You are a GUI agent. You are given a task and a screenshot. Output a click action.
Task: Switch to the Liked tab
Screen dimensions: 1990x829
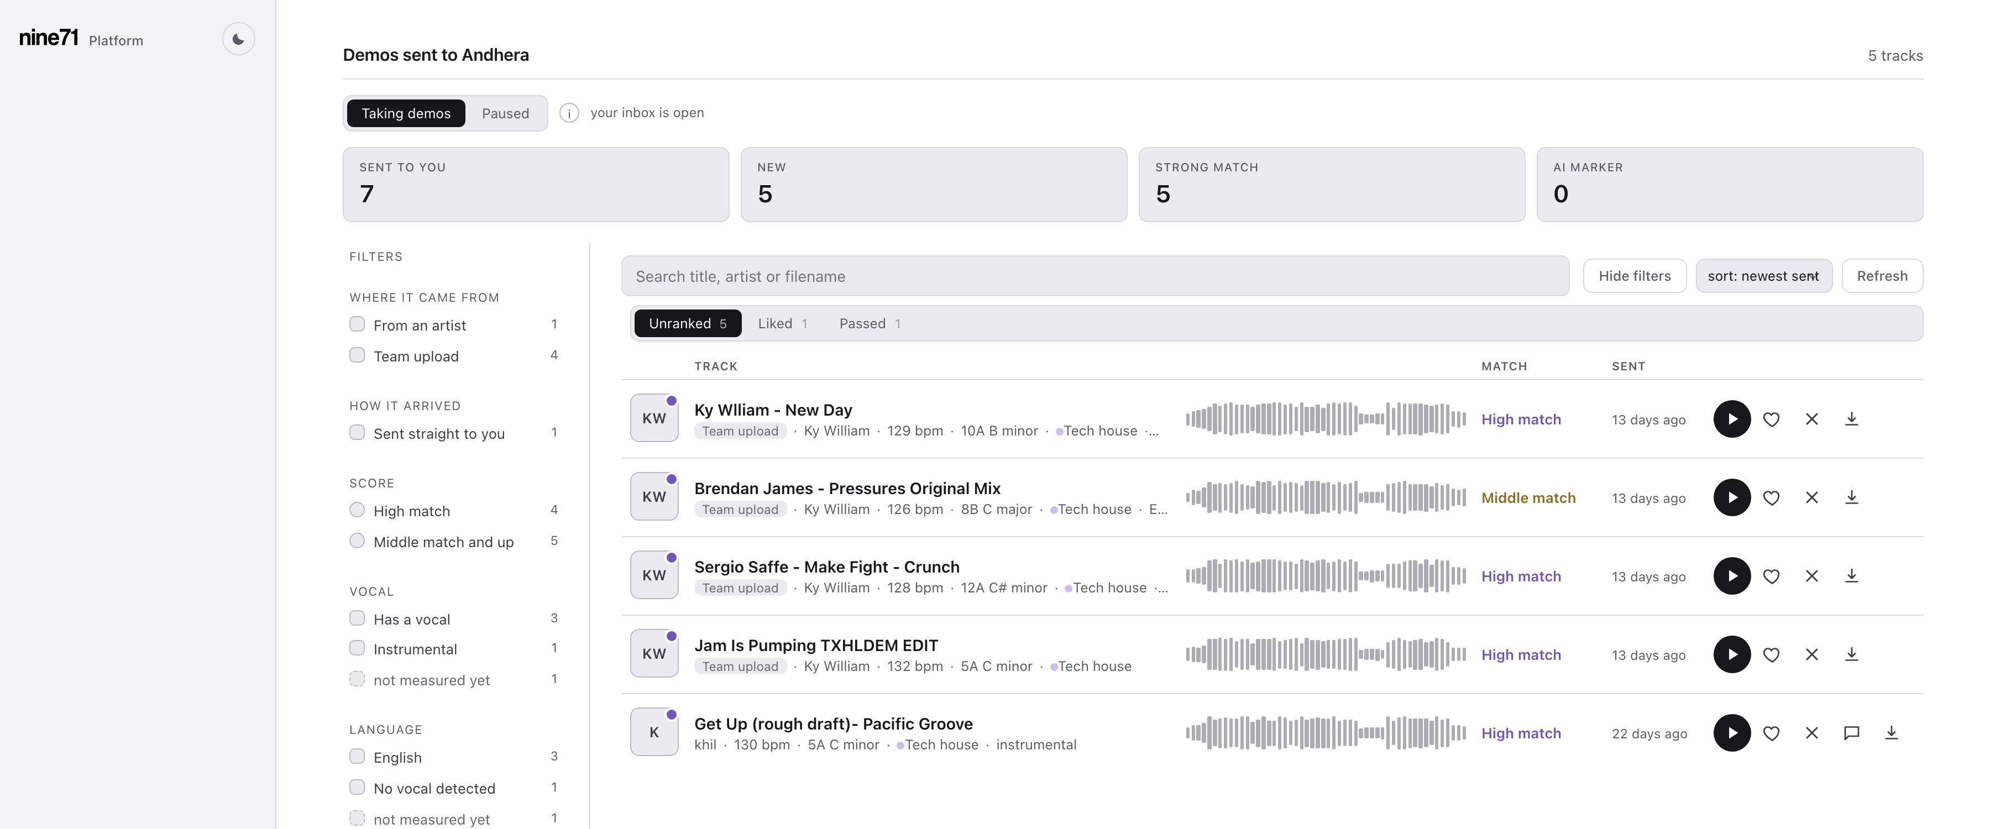coord(783,323)
